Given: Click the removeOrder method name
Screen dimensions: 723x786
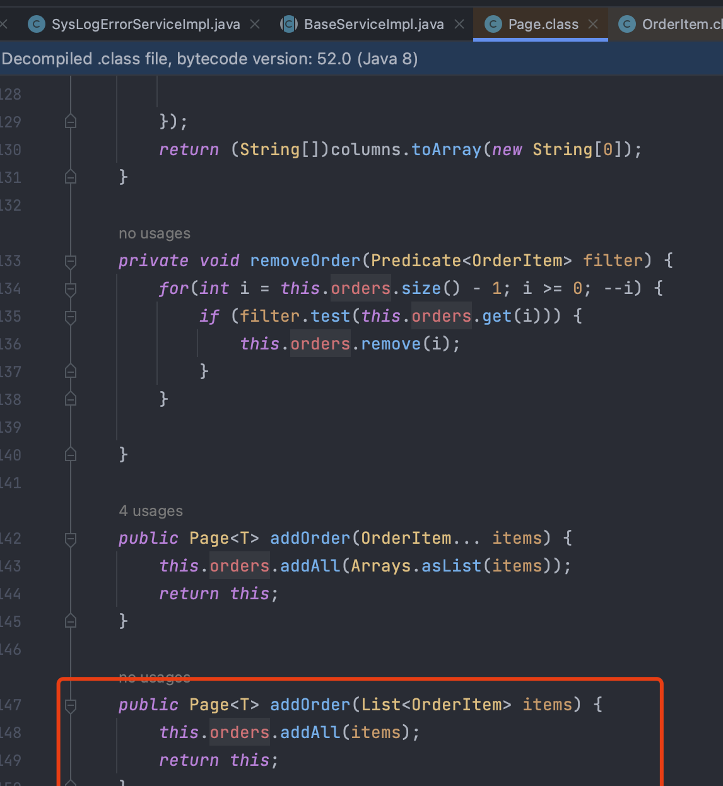Looking at the screenshot, I should [305, 261].
